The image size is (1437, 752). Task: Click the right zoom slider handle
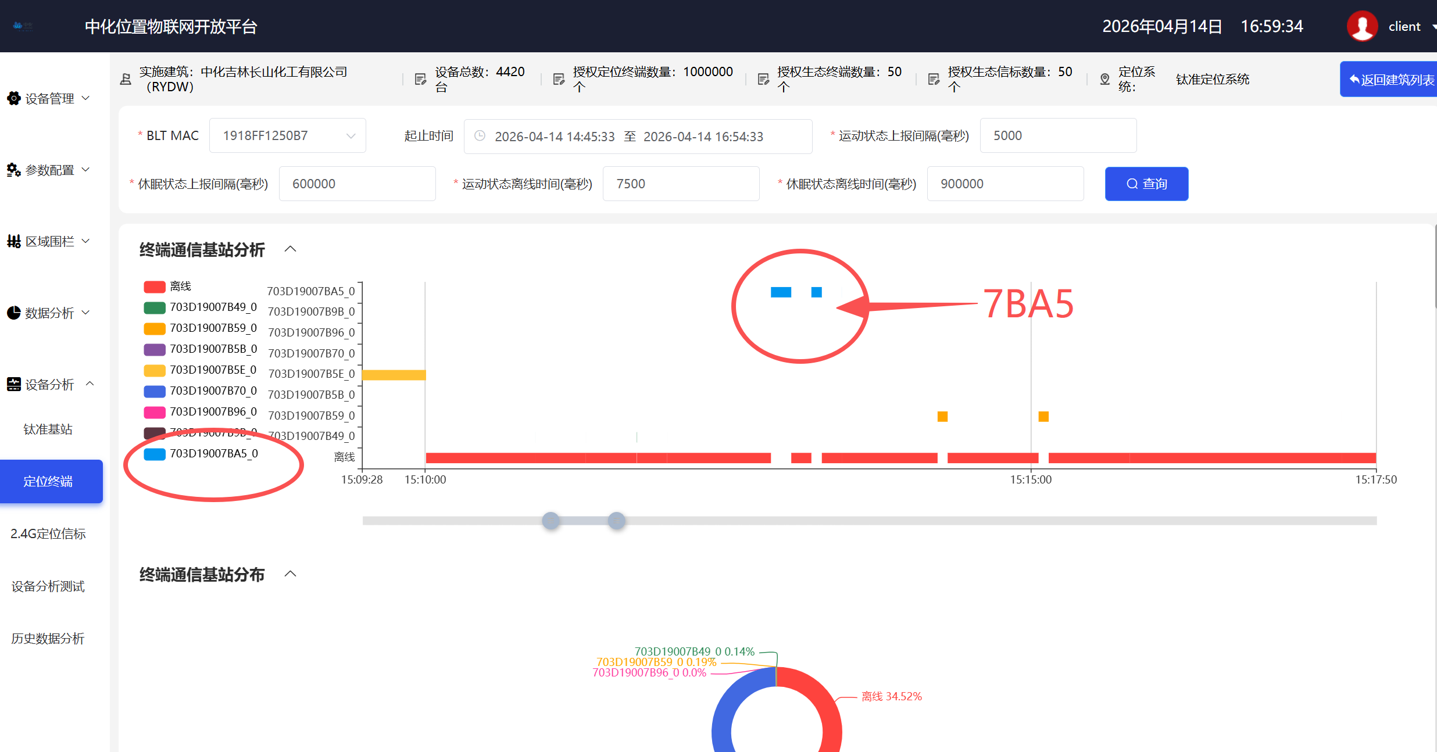click(617, 521)
